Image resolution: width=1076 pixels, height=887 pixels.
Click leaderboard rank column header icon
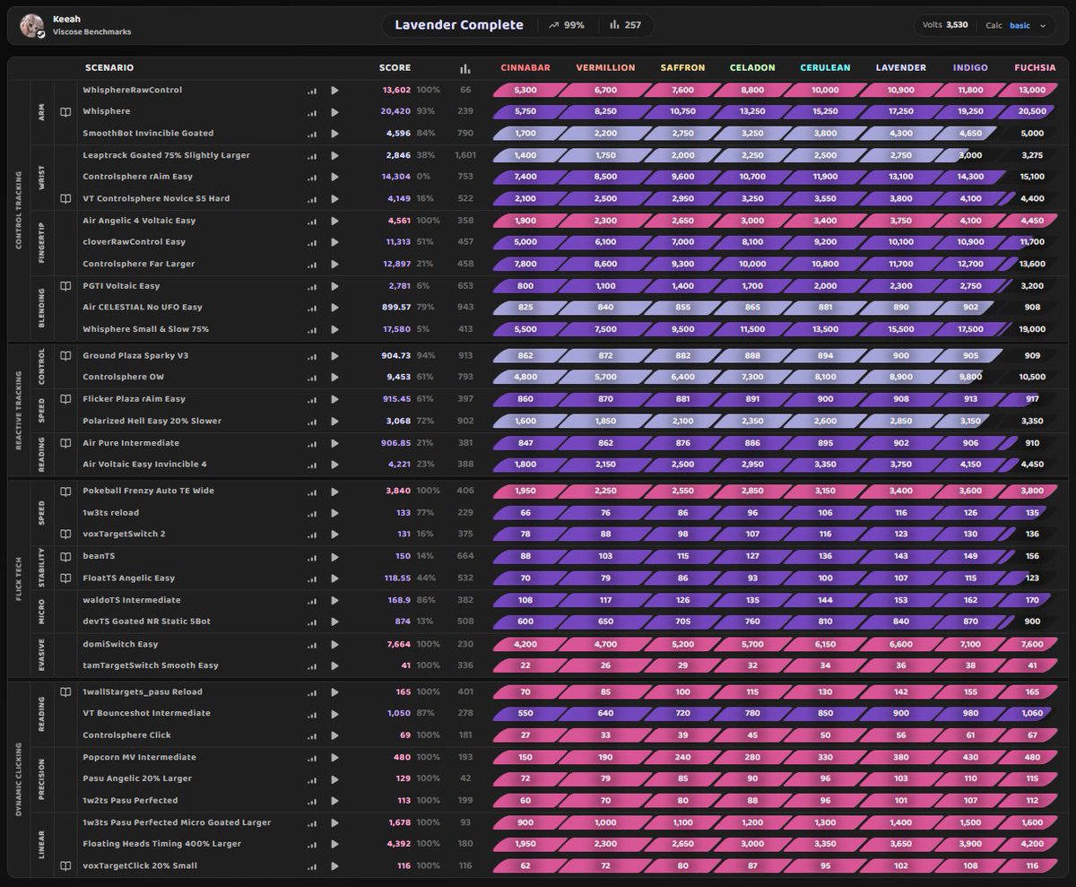pyautogui.click(x=464, y=68)
